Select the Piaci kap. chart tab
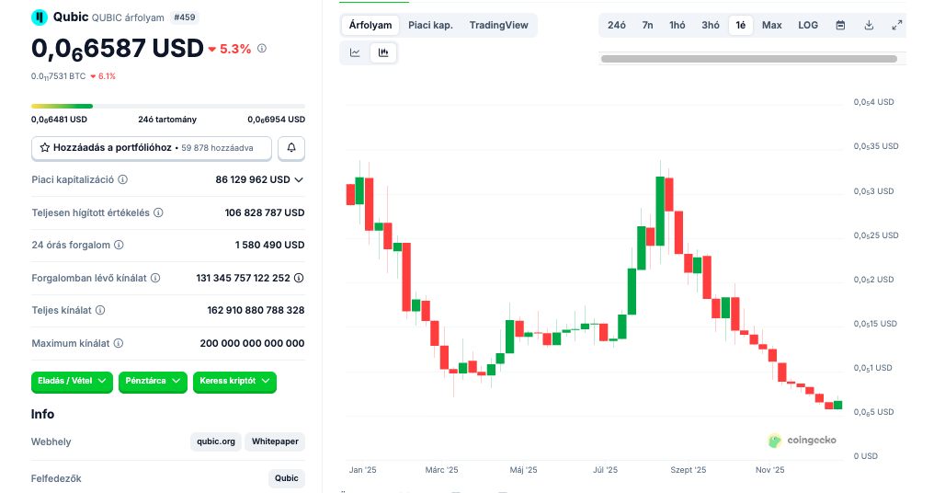945x493 pixels. pyautogui.click(x=430, y=26)
